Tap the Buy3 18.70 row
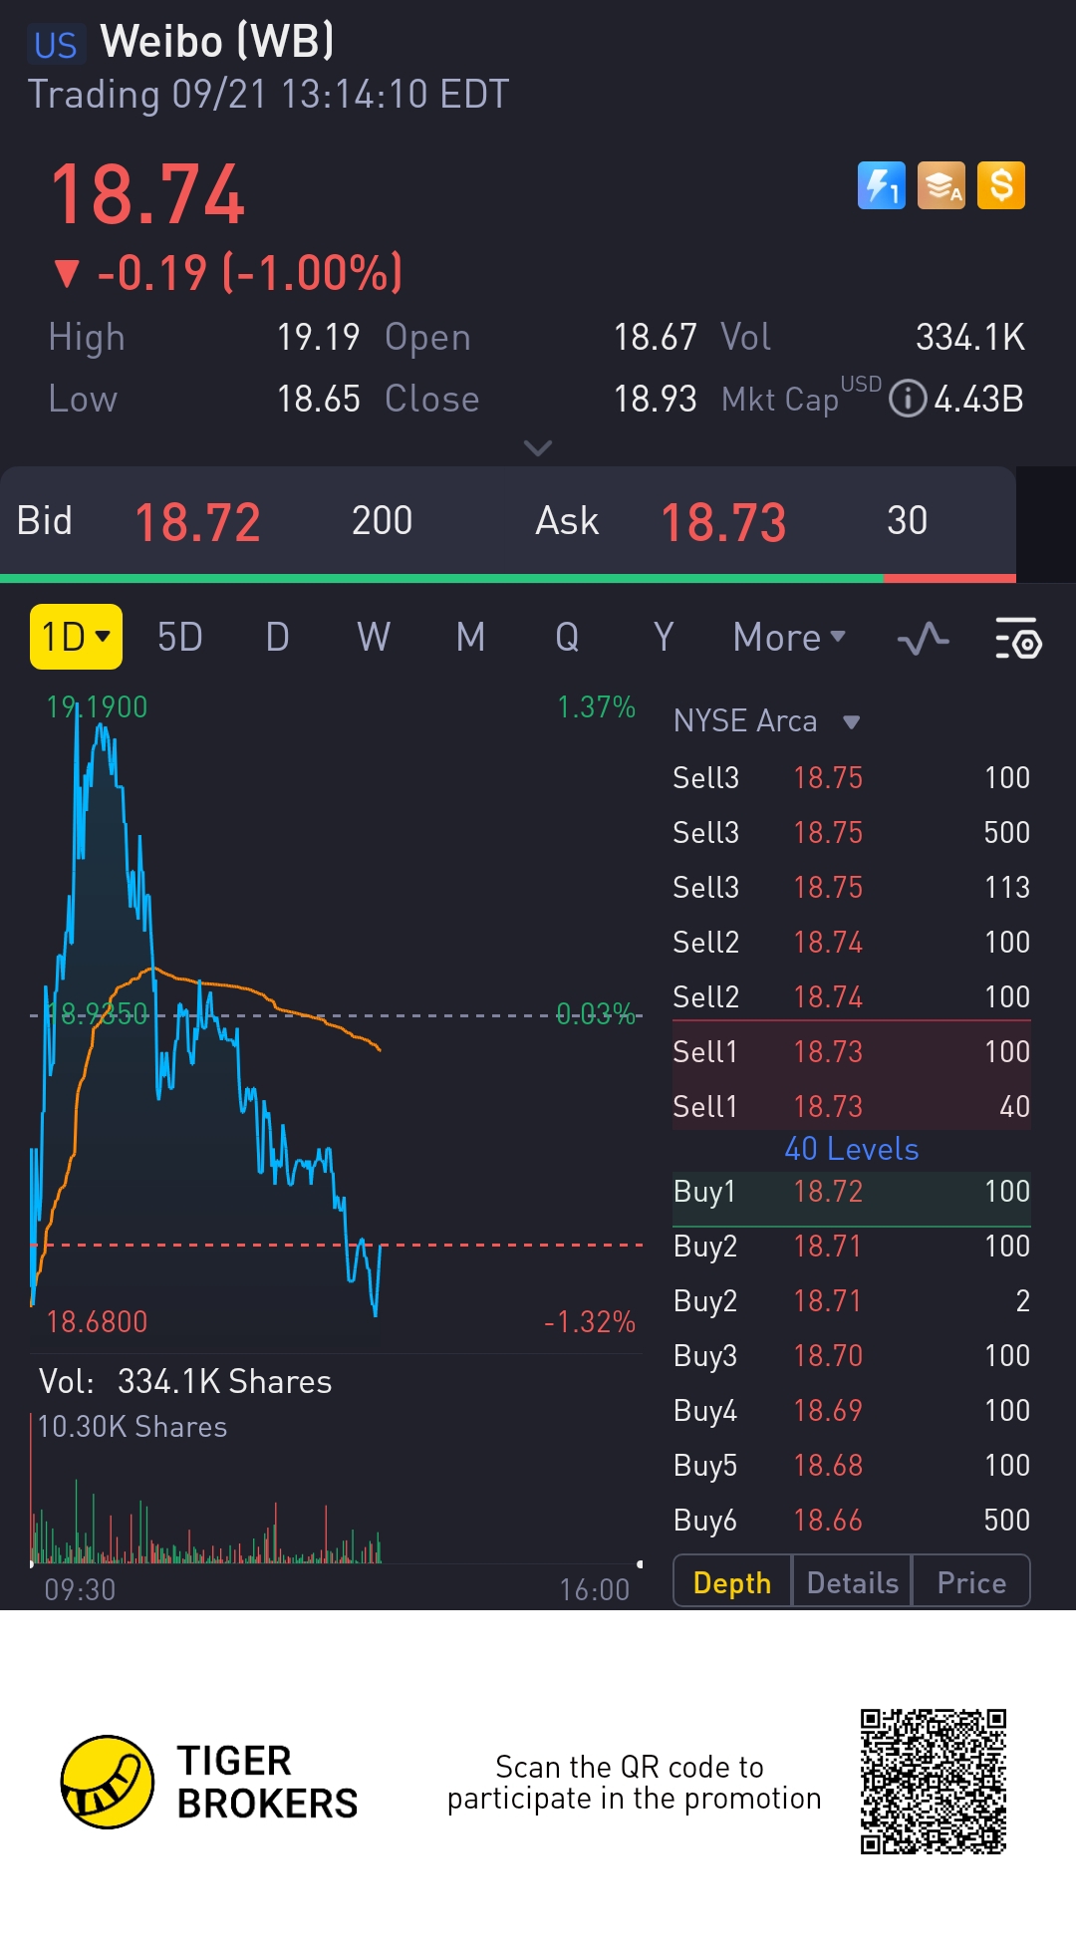The height and width of the screenshot is (1954, 1076). tap(852, 1355)
